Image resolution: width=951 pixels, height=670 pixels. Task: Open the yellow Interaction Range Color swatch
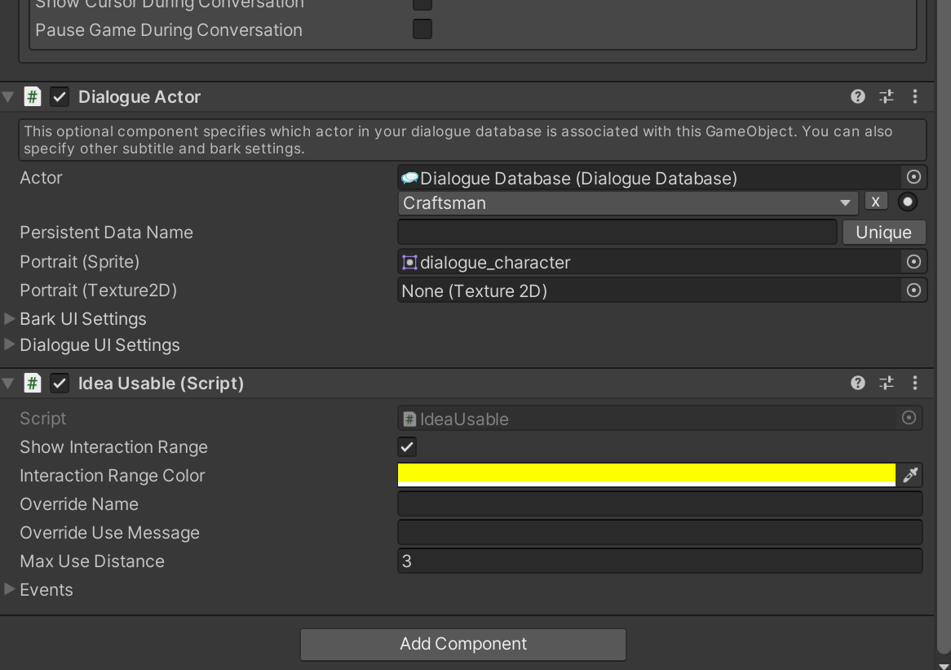(x=647, y=475)
